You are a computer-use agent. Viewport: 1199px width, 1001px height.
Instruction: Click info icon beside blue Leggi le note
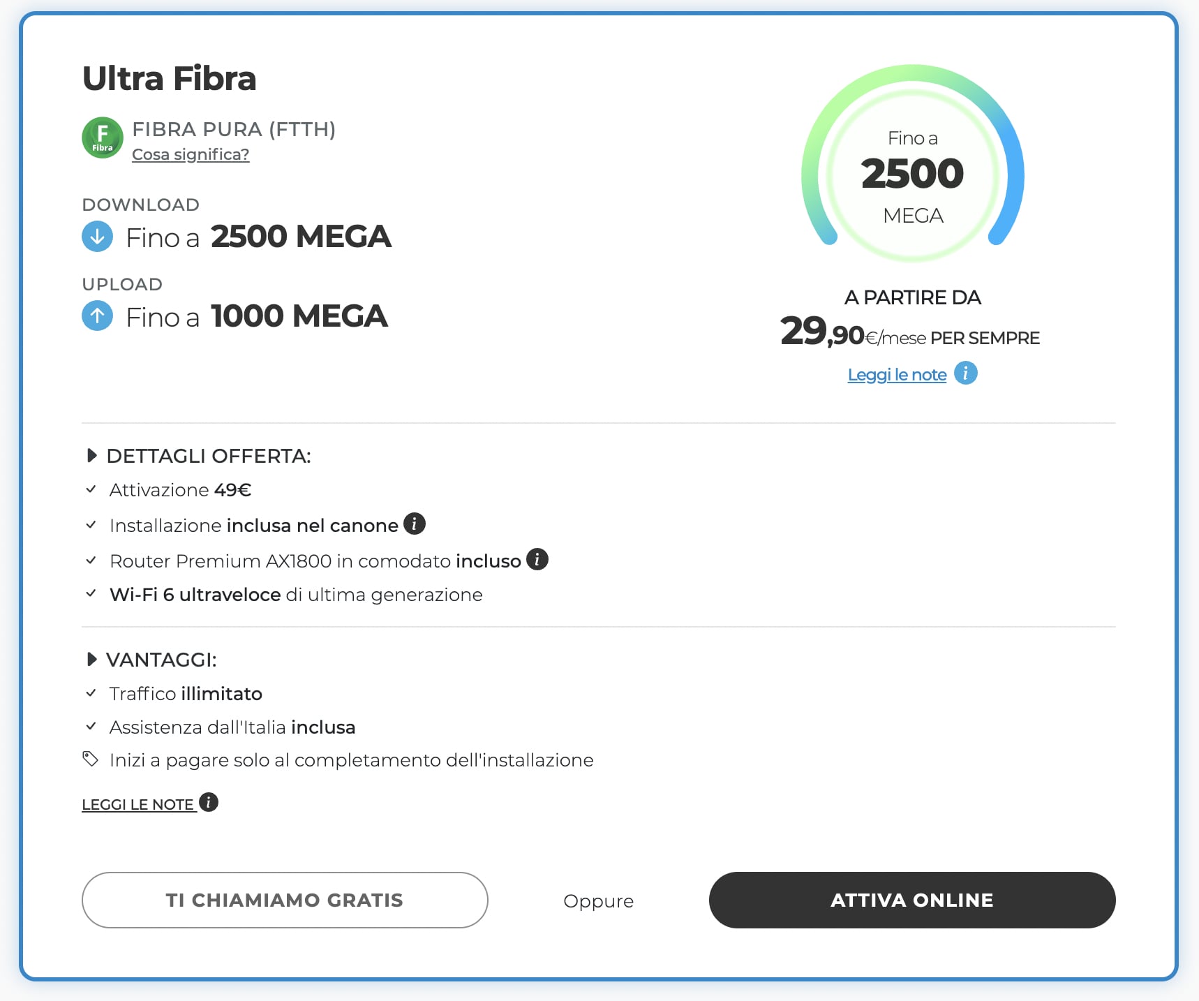coord(966,373)
